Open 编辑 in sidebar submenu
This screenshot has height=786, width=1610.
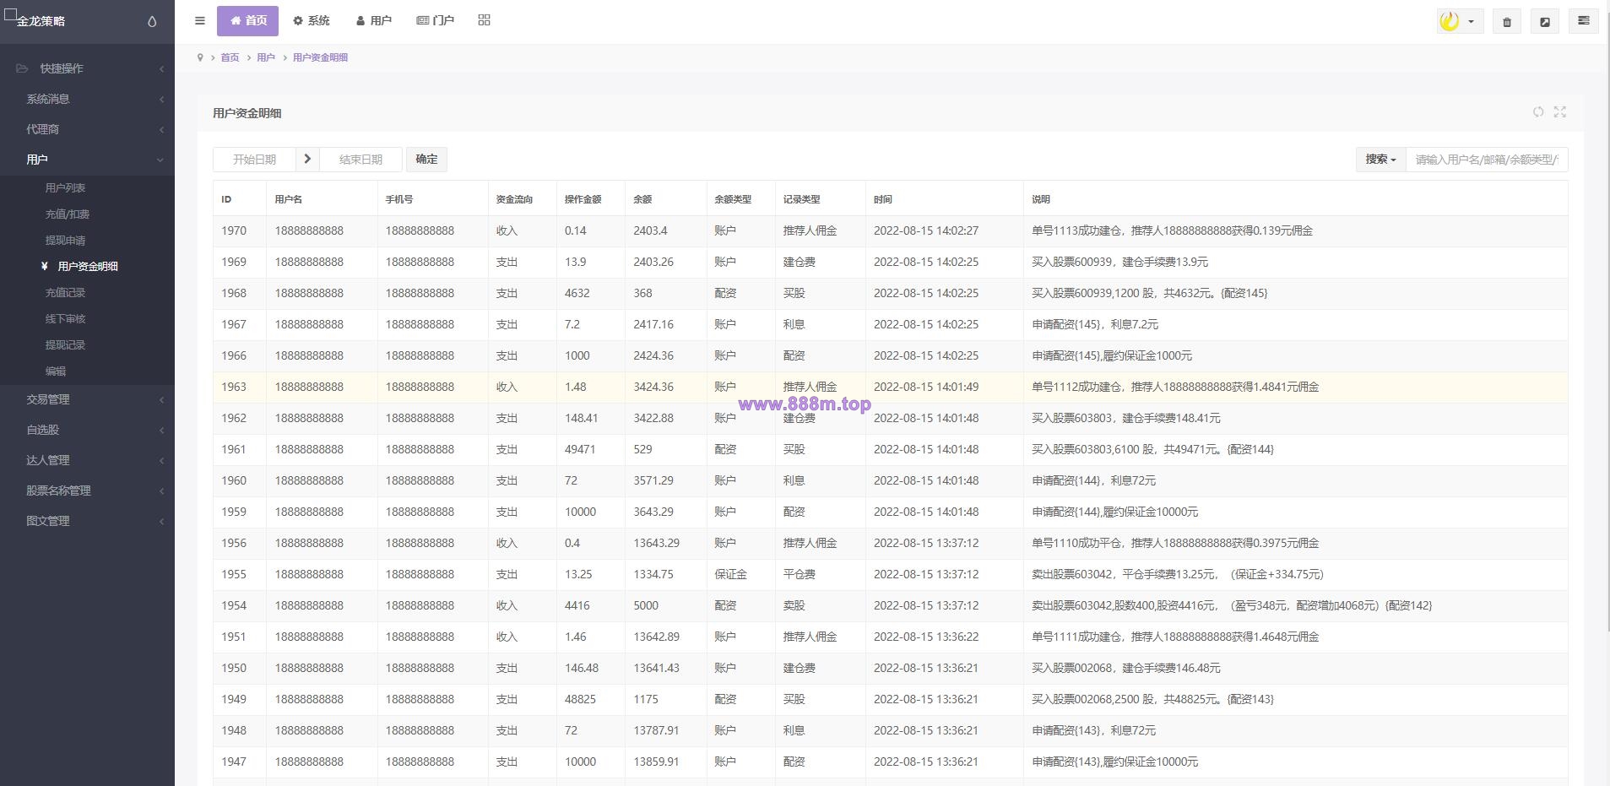pyautogui.click(x=55, y=371)
